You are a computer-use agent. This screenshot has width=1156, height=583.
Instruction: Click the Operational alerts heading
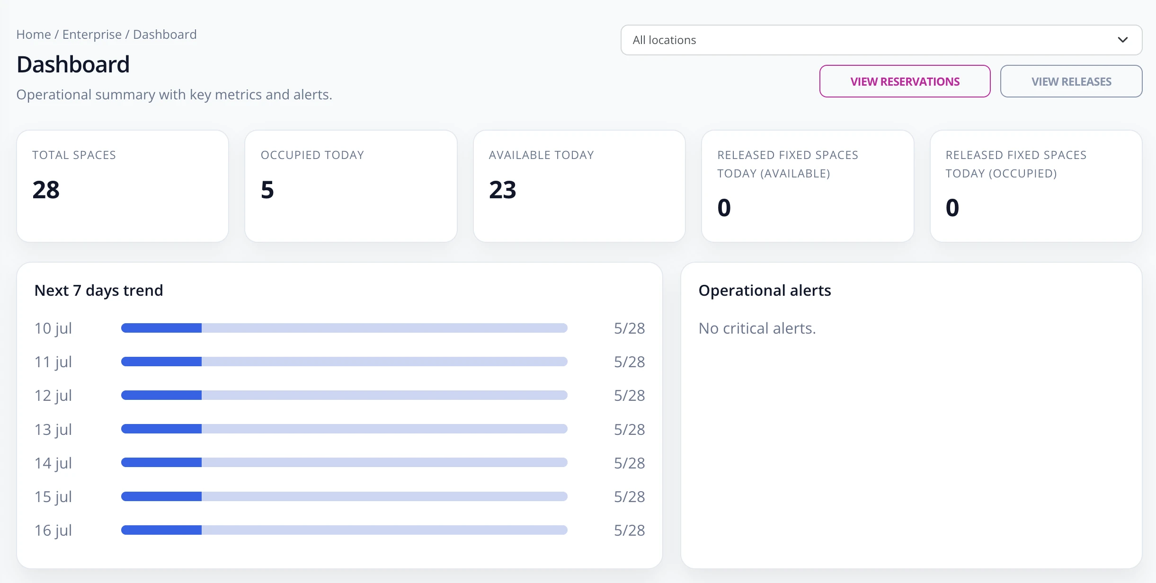(765, 290)
